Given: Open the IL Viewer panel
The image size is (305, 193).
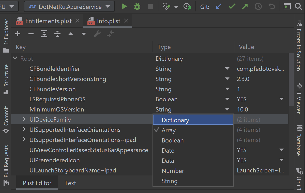Looking at the screenshot, I should pyautogui.click(x=299, y=98).
